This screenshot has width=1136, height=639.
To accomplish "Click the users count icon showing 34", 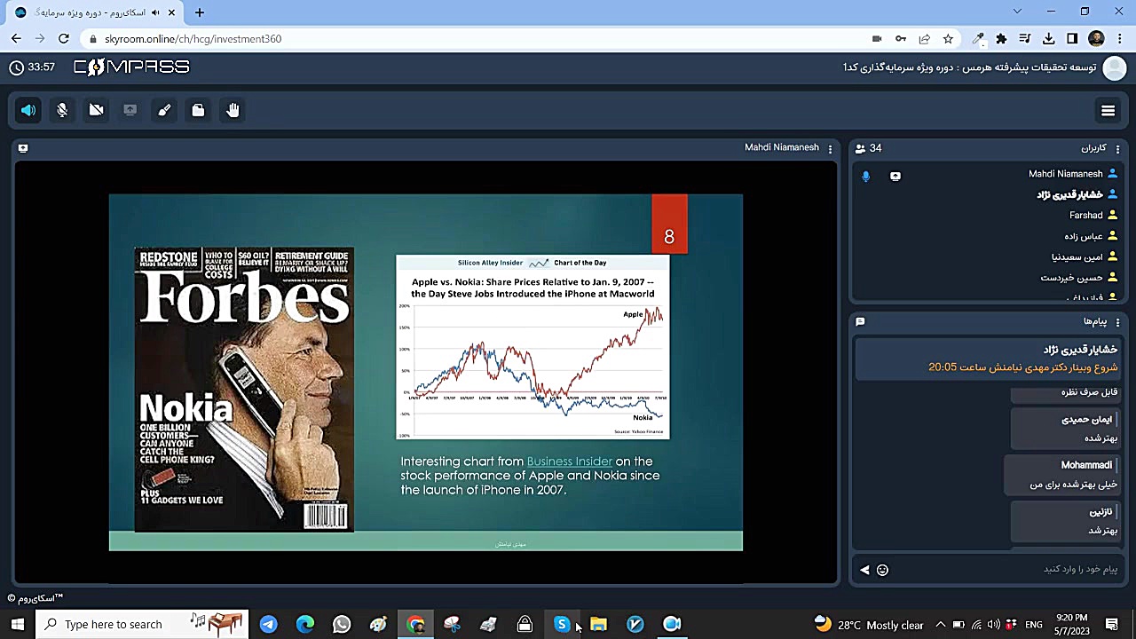I will pyautogui.click(x=860, y=148).
